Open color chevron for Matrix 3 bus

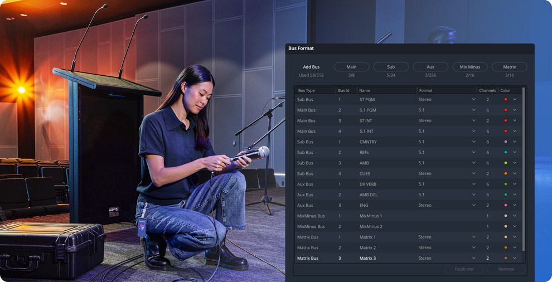[515, 259]
